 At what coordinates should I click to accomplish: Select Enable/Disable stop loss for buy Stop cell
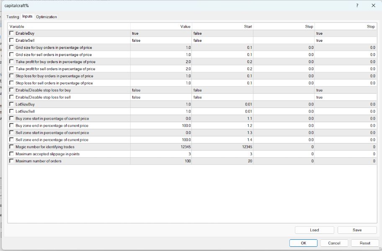click(346, 90)
